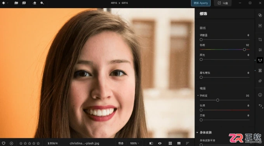264x146 pixels.
Task: Rate the photo two stars
Action: point(25,143)
